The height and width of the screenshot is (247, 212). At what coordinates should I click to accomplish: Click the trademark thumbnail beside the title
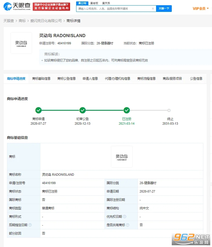[x=21, y=43]
